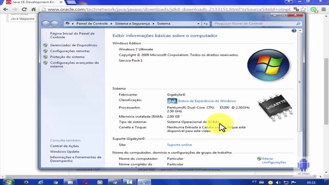Open Página Inicial do Painel de Controle

pyautogui.click(x=72, y=35)
